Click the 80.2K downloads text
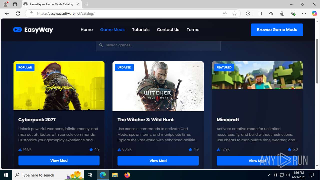 [127, 149]
